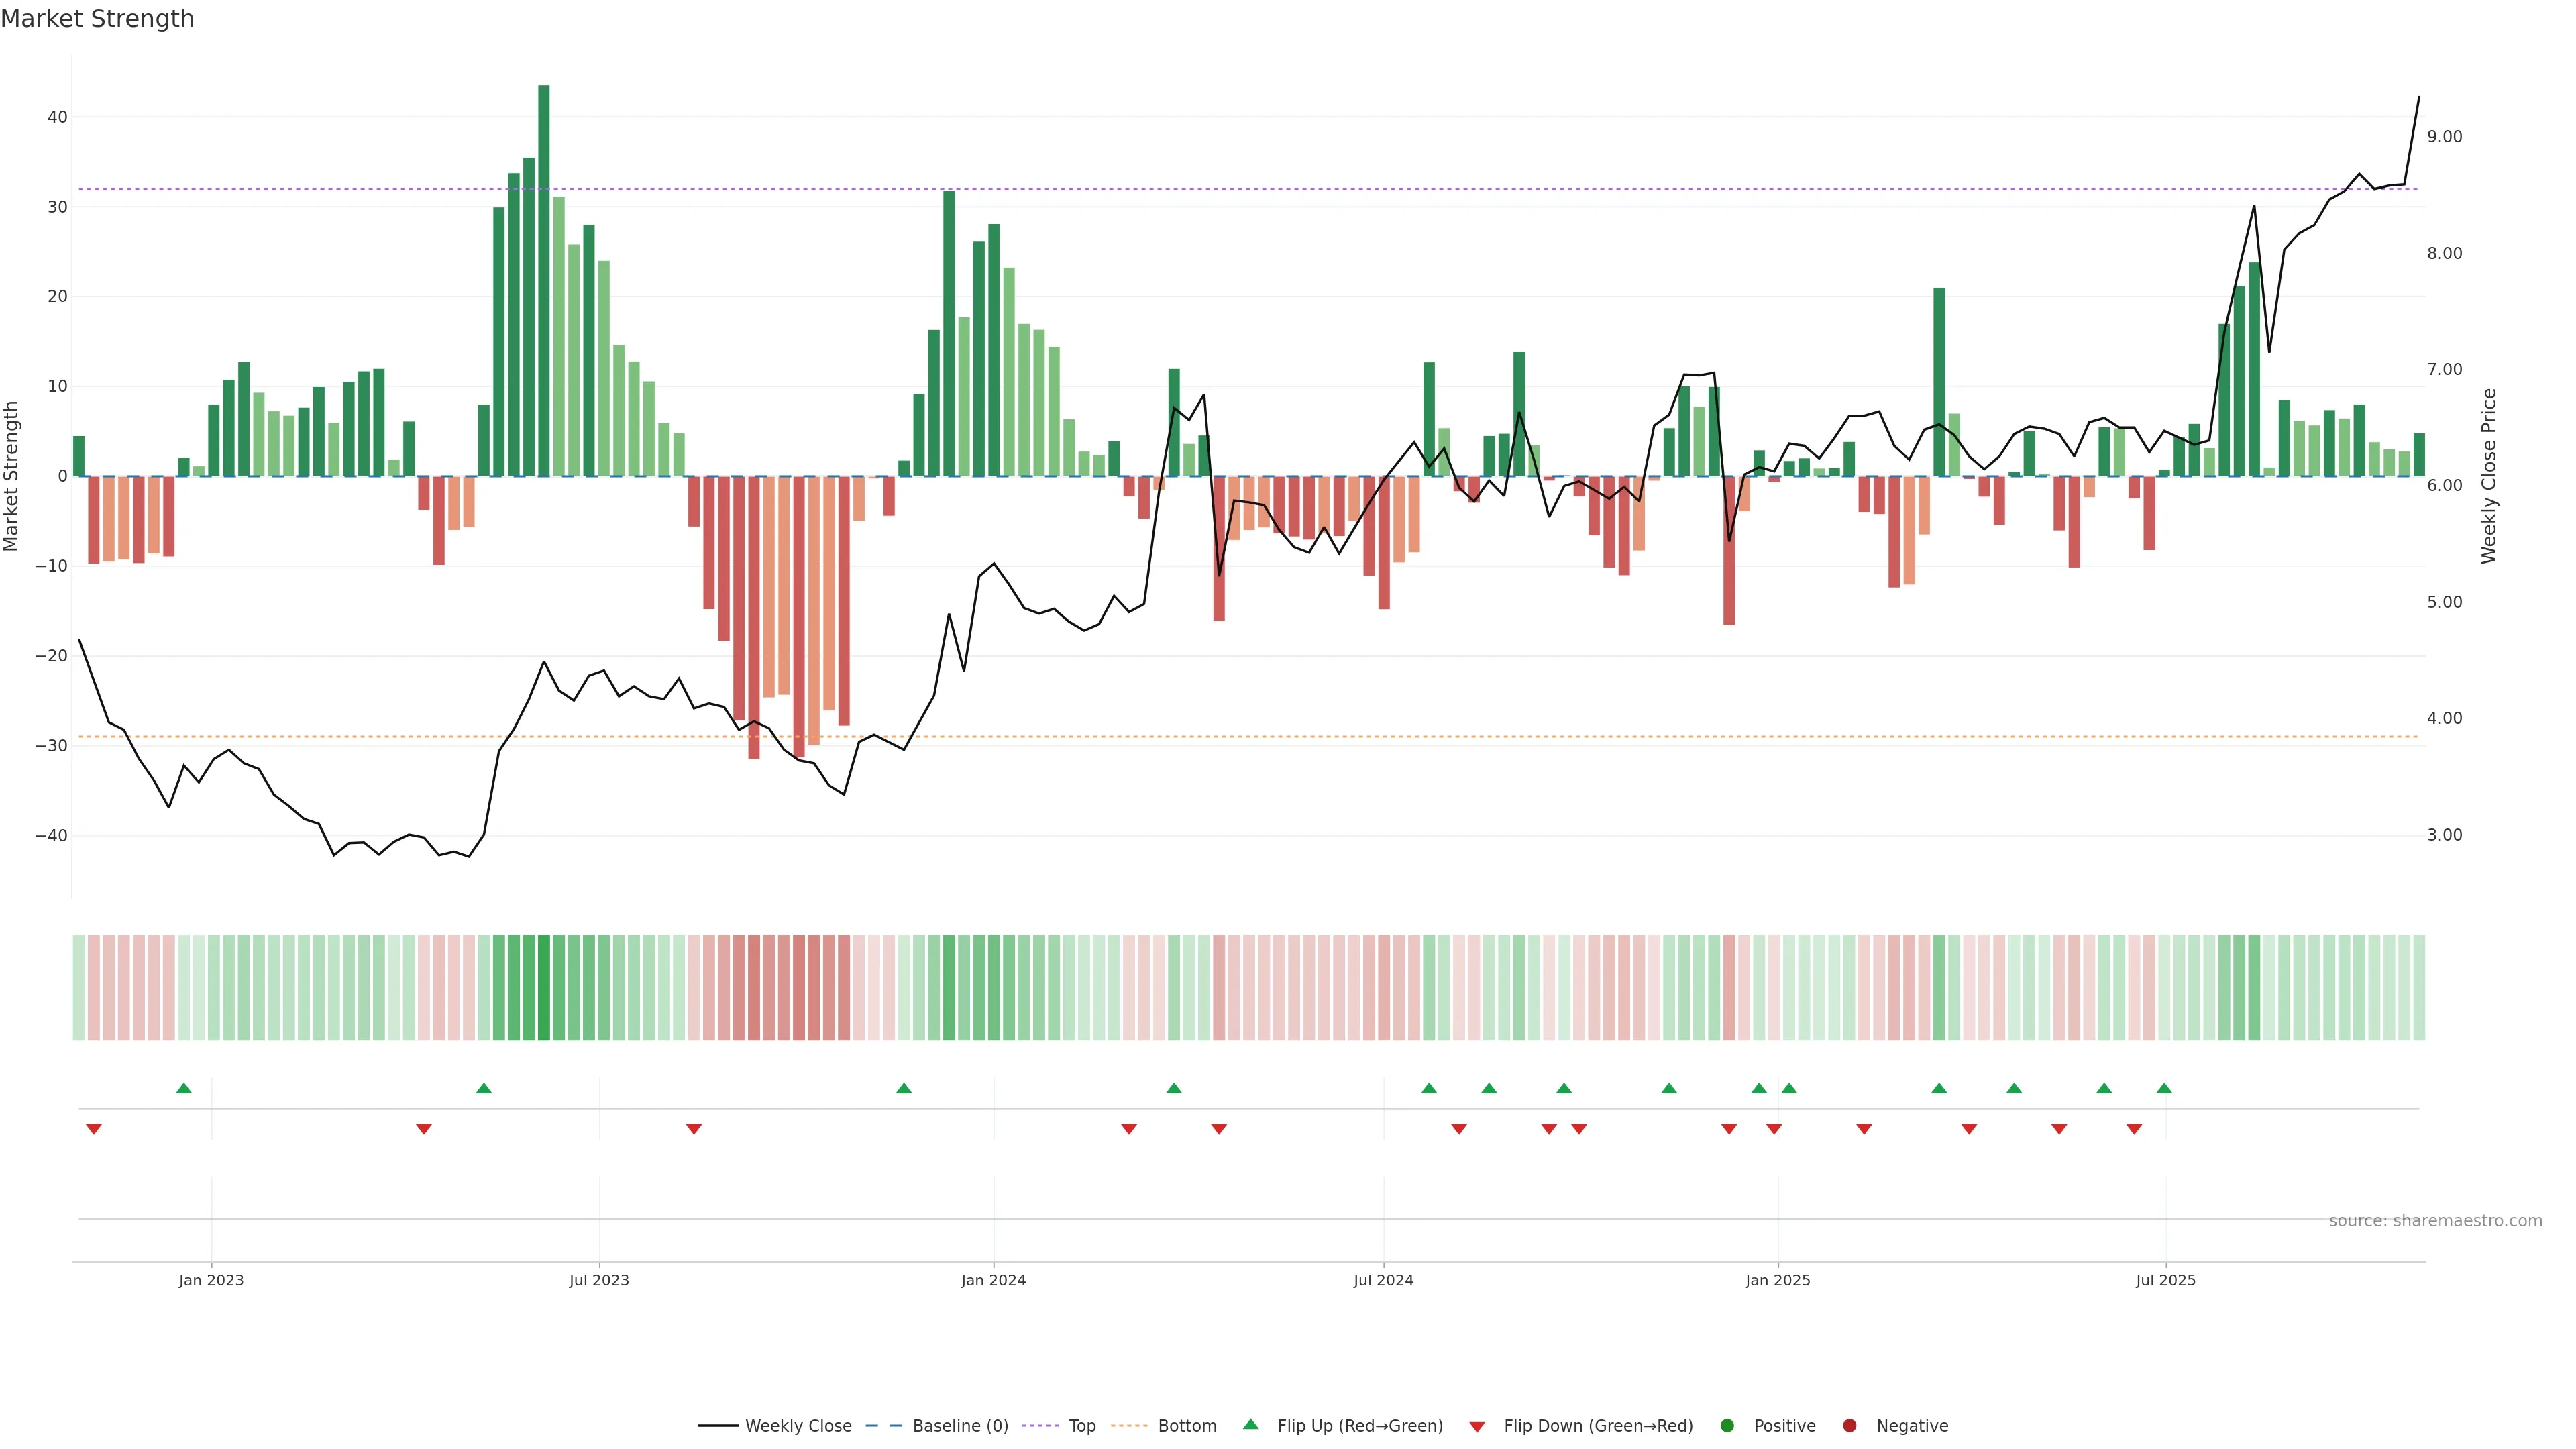Click the first green flip-up triangle marker
The width and height of the screenshot is (2576, 1449).
(184, 1088)
